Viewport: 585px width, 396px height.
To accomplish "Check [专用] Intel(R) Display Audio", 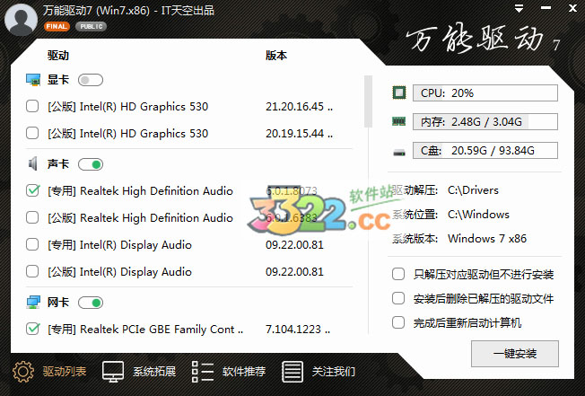I will click(x=32, y=245).
